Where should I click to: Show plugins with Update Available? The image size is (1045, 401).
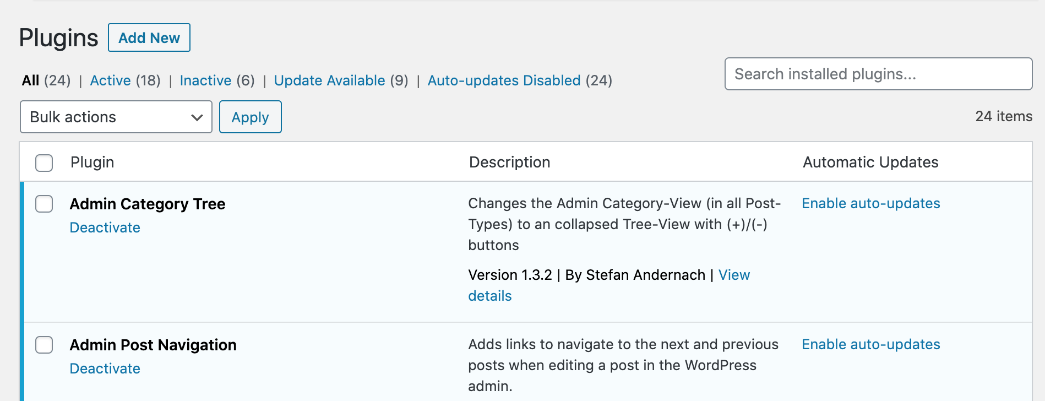pos(329,80)
